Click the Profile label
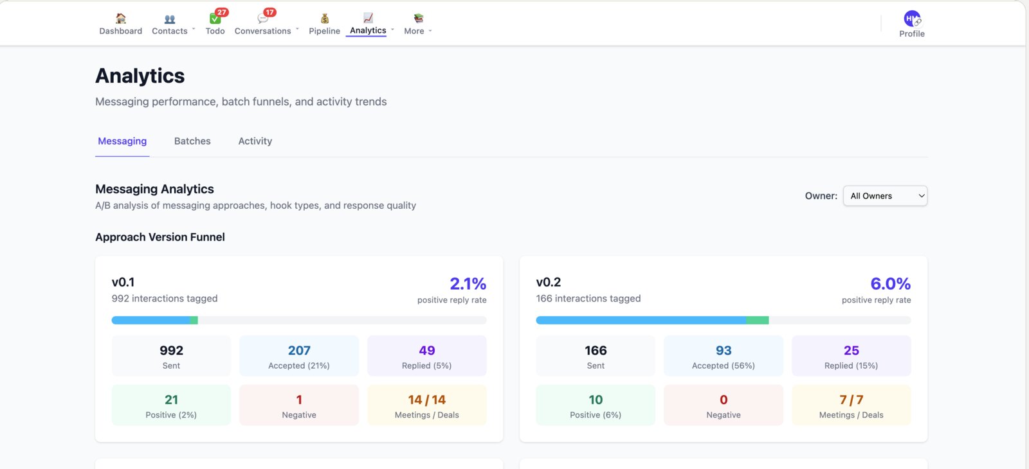Viewport: 1029px width, 469px height. click(x=912, y=33)
